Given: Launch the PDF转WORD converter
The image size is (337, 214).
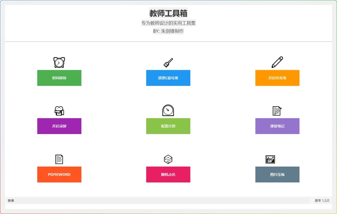Looking at the screenshot, I should coord(59,174).
